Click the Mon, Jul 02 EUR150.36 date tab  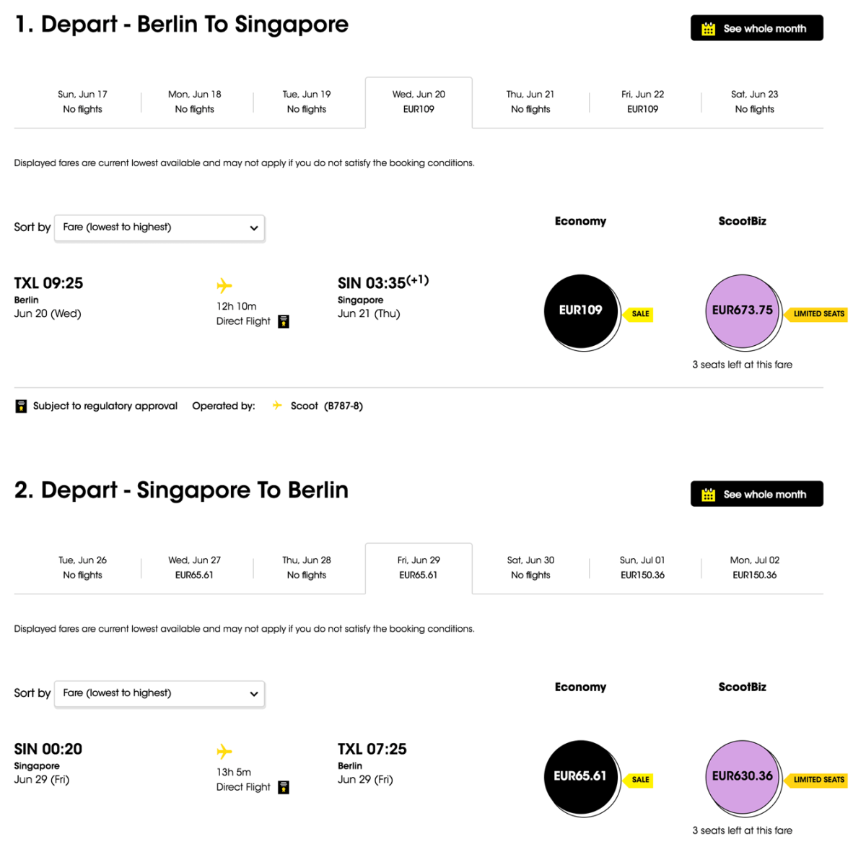[754, 568]
